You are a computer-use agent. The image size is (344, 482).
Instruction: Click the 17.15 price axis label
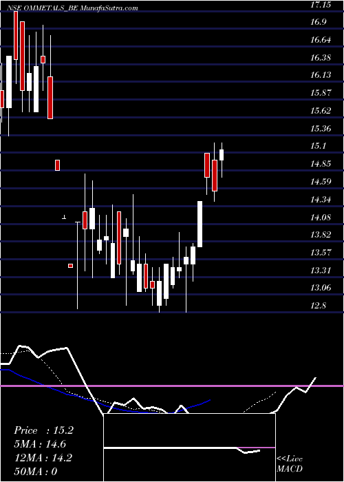(321, 5)
